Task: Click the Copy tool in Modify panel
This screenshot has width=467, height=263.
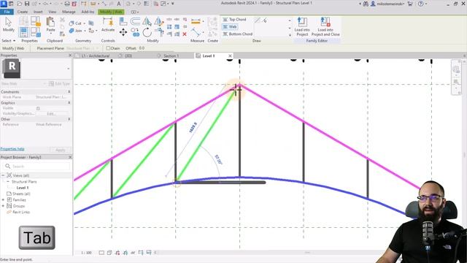Action: [135, 32]
